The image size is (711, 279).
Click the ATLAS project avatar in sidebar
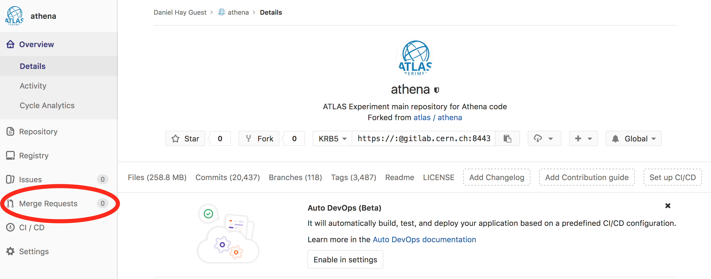pyautogui.click(x=14, y=16)
